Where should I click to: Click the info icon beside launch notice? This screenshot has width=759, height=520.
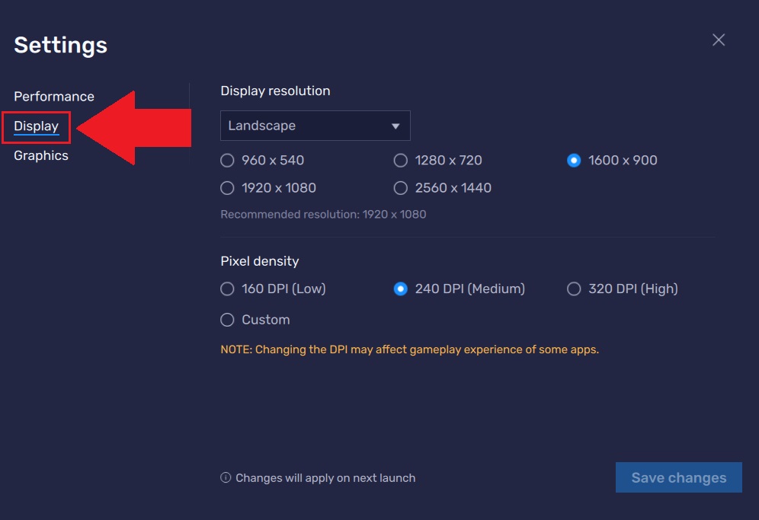226,477
